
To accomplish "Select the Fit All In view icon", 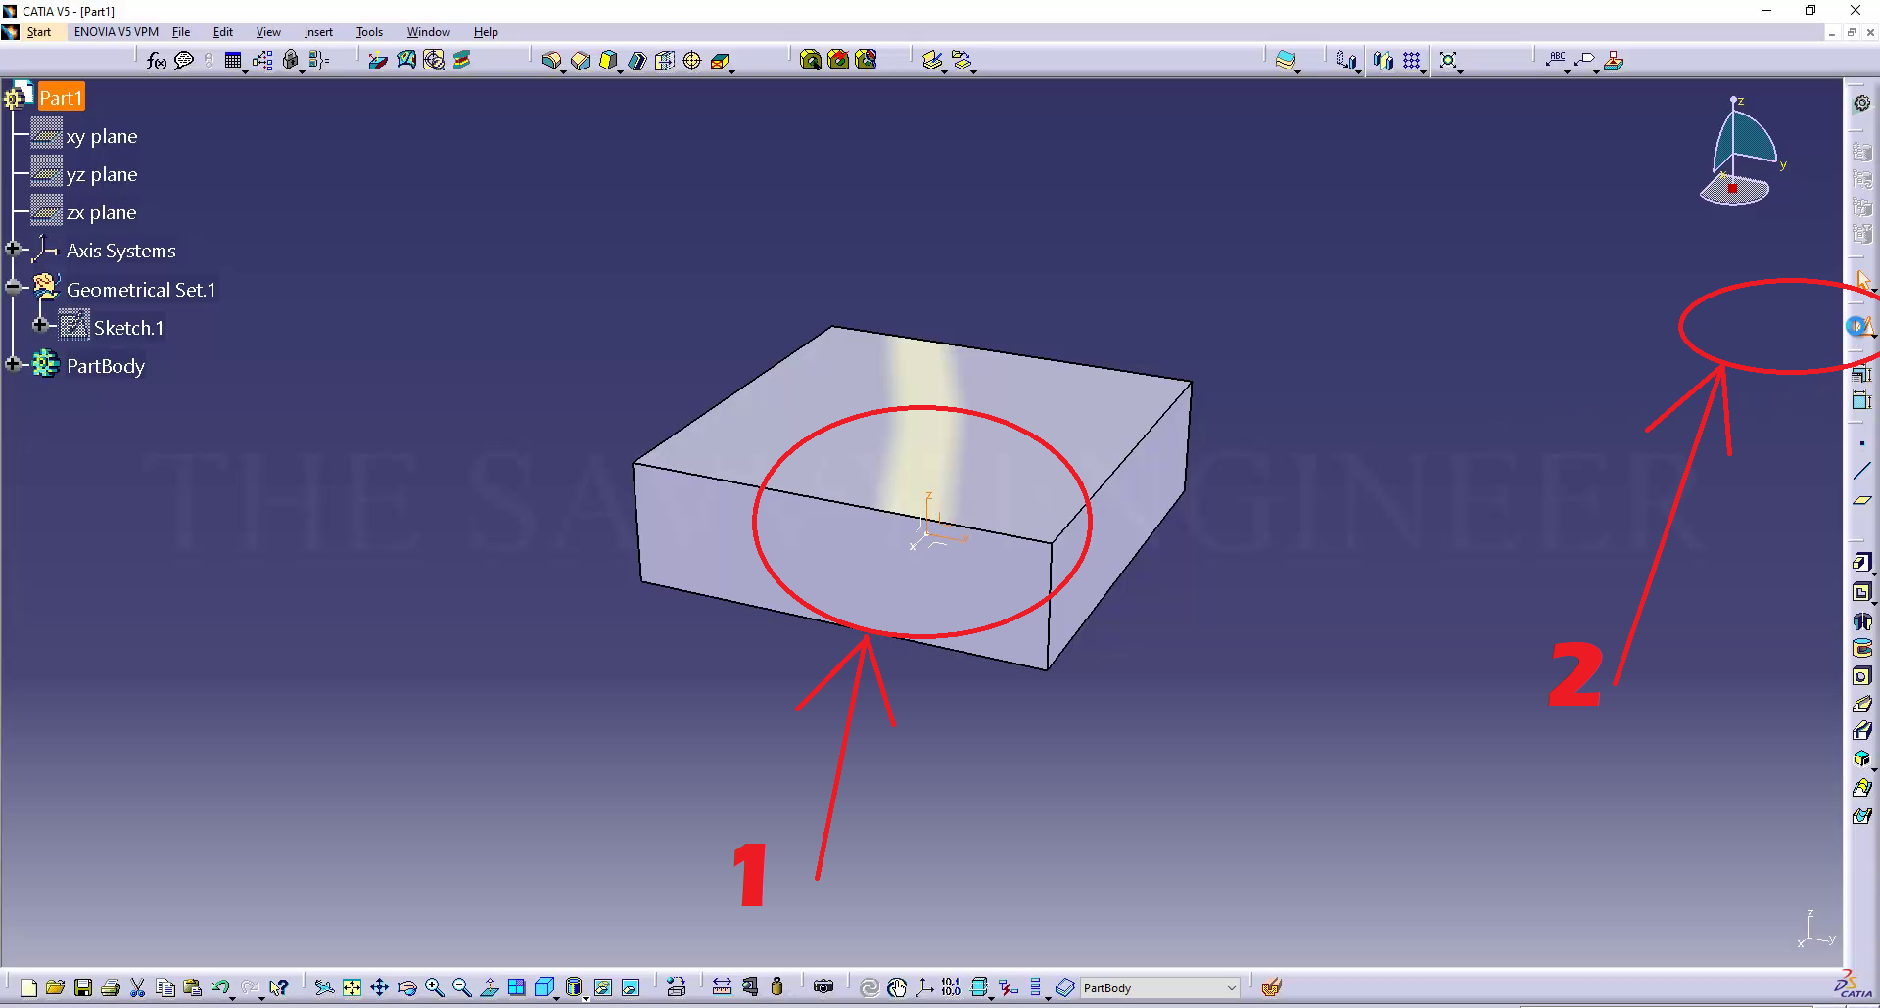I will (x=352, y=987).
